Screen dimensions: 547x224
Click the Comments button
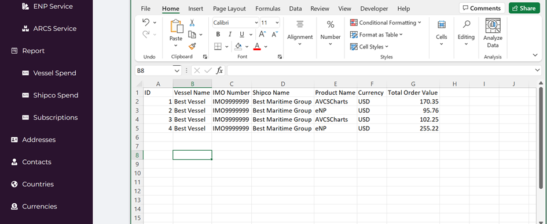coord(482,8)
